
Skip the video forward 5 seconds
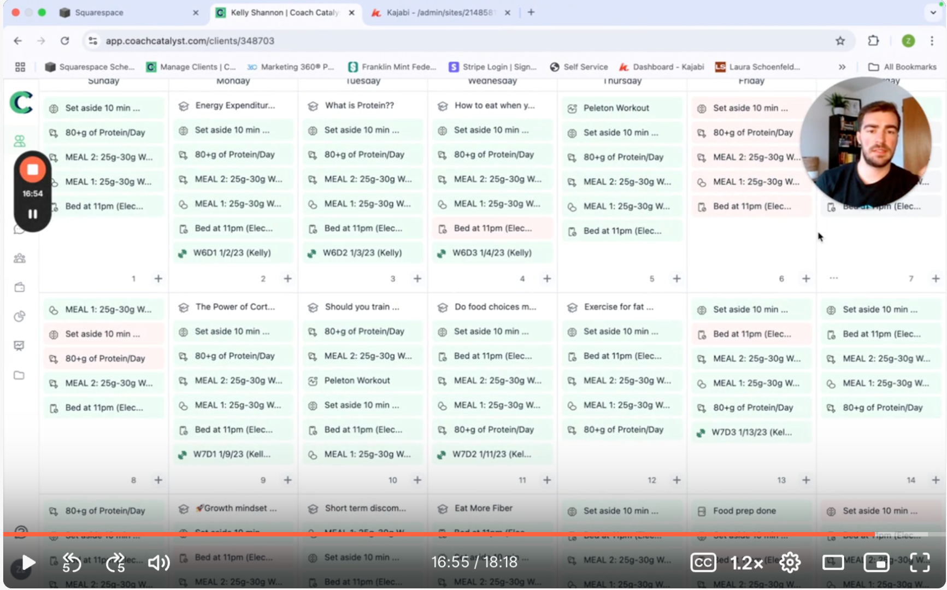115,563
